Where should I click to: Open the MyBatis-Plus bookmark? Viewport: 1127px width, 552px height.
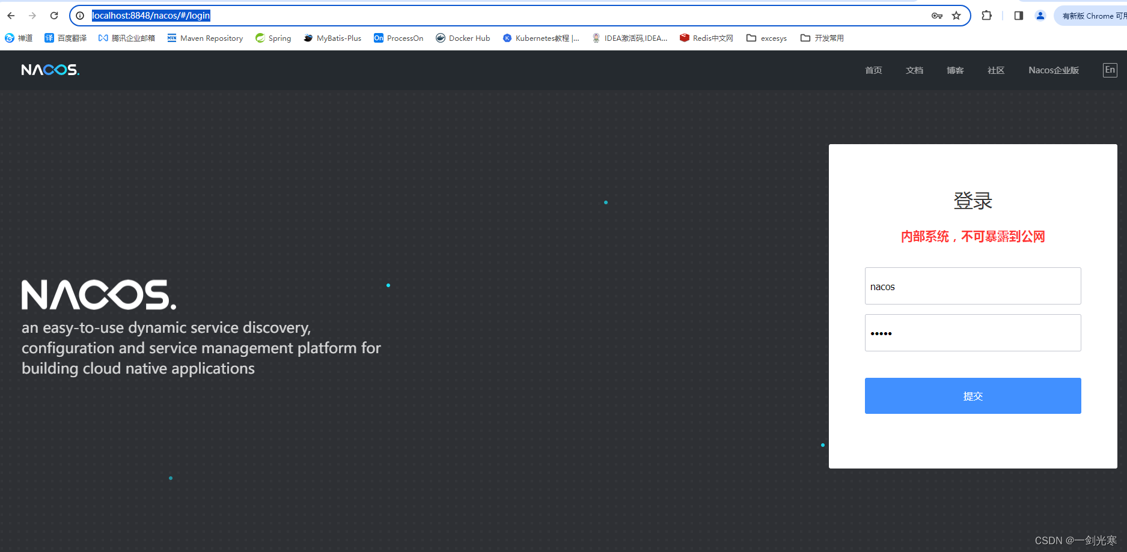(332, 38)
